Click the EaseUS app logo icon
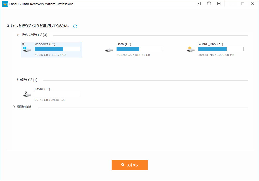This screenshot has width=259, height=181. 5,4
